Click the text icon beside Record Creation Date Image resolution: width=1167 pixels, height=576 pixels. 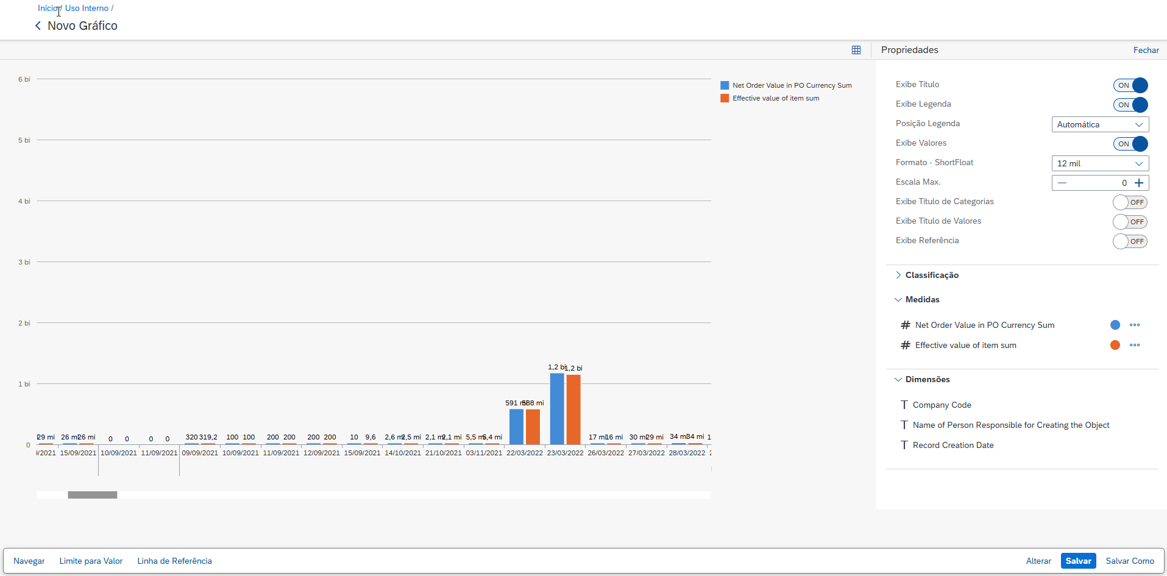coord(904,445)
